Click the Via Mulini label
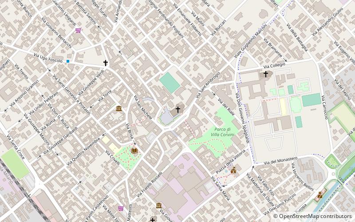The image size is (355, 222). pyautogui.click(x=198, y=19)
